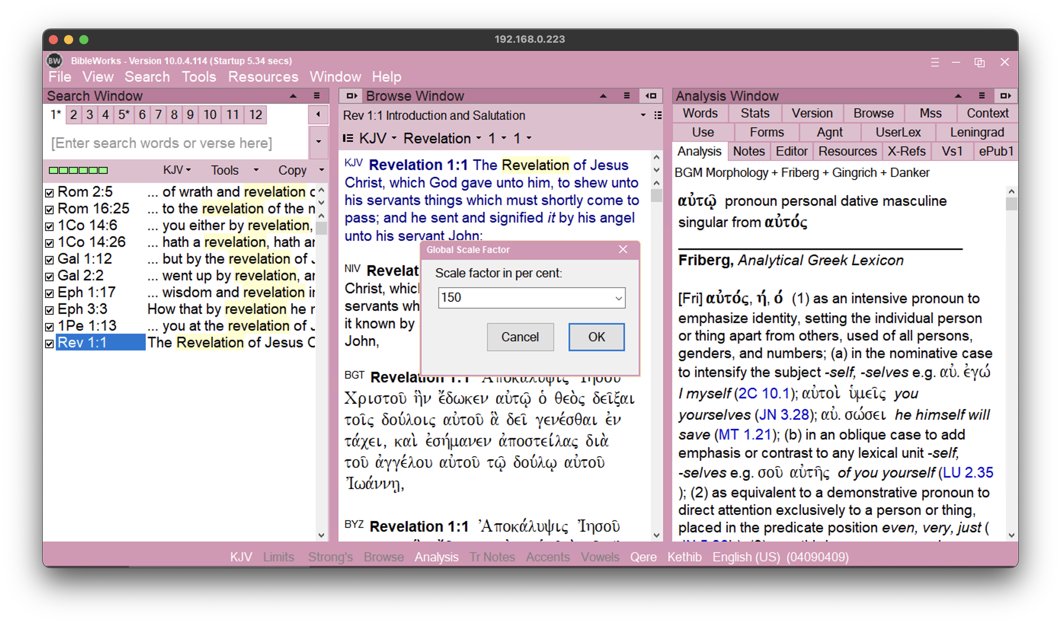Open the outline heading dropdown arrow
1061x624 pixels.
click(x=643, y=115)
